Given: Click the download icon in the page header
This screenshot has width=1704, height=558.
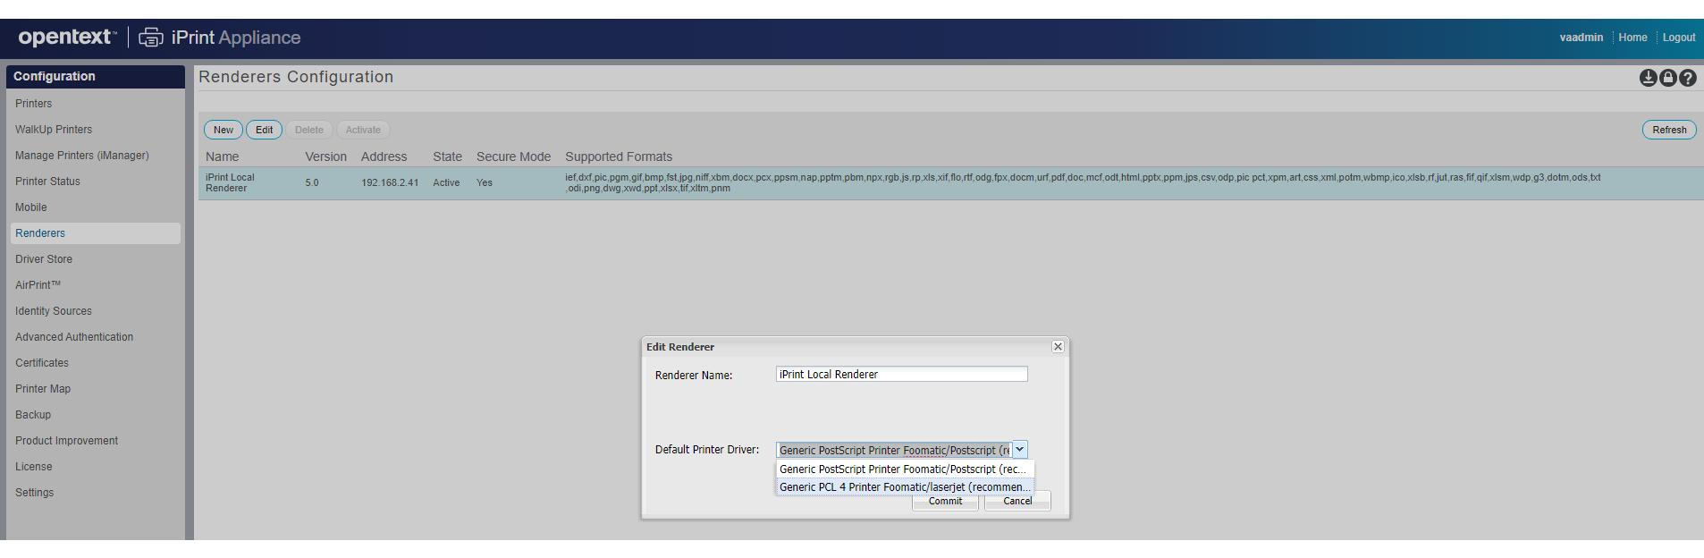Looking at the screenshot, I should pos(1648,78).
